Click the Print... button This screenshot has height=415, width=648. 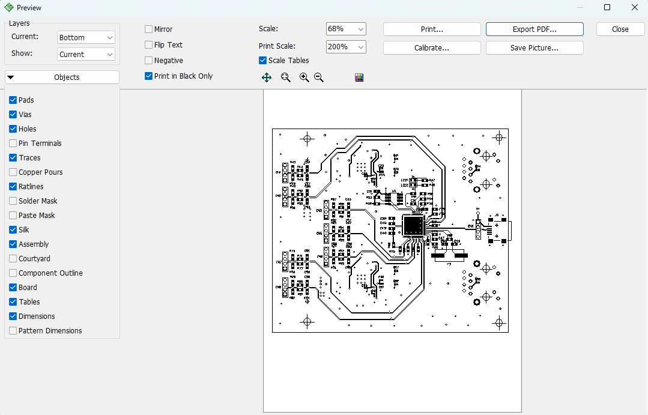point(432,29)
